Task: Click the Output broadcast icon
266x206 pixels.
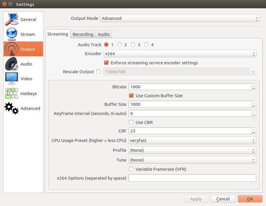Action: (12, 49)
